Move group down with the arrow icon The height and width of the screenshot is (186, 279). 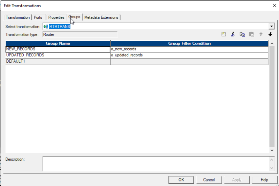click(270, 34)
